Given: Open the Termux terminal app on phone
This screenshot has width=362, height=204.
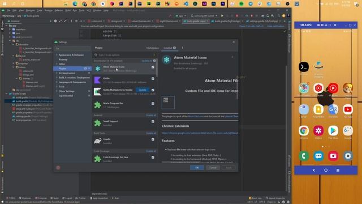Looking at the screenshot, I should coord(304,67).
